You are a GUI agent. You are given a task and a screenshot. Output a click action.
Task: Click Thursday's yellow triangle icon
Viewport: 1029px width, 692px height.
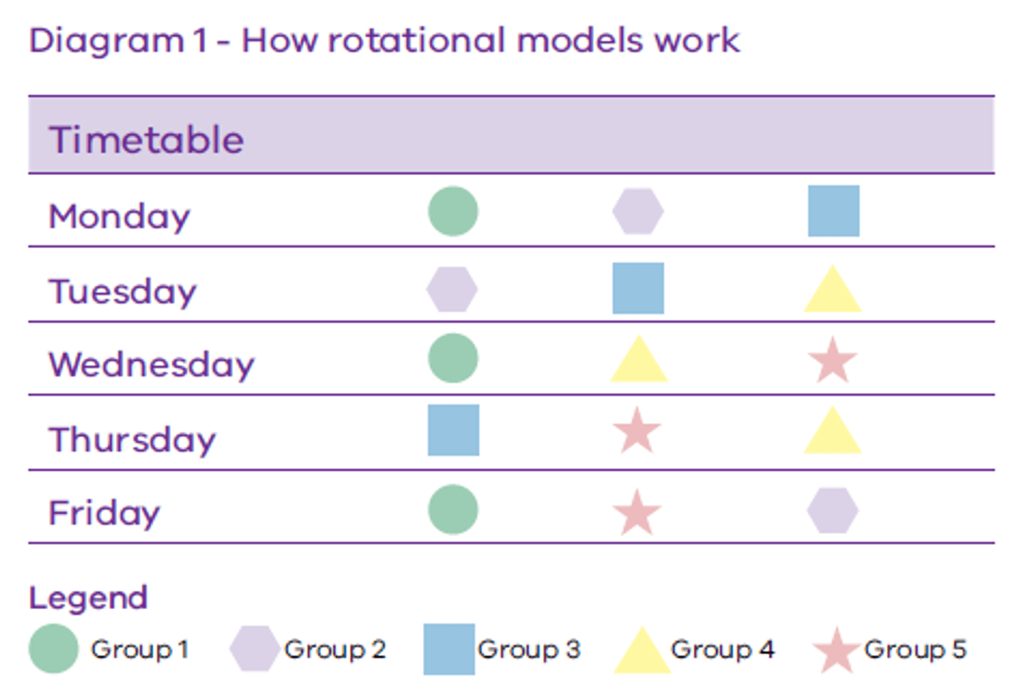click(832, 430)
